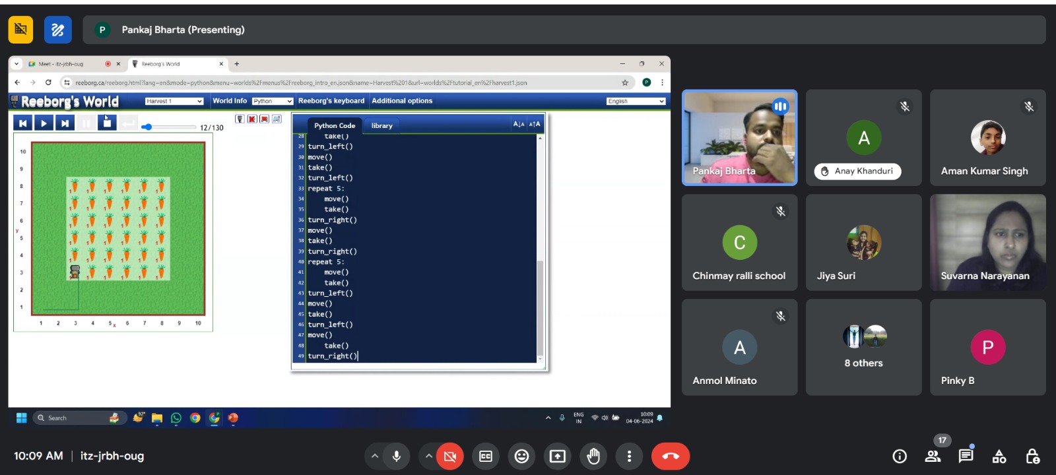Image resolution: width=1056 pixels, height=475 pixels.
Task: Turn the camera on in Meet
Action: point(450,456)
